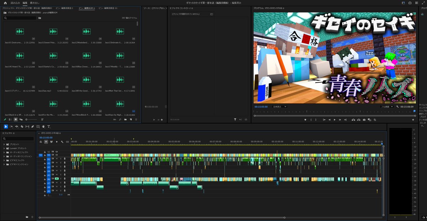Open the フル画質 playback resolution dropdown

click(386, 106)
